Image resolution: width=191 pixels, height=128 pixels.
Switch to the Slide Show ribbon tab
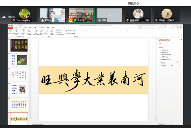(41, 27)
